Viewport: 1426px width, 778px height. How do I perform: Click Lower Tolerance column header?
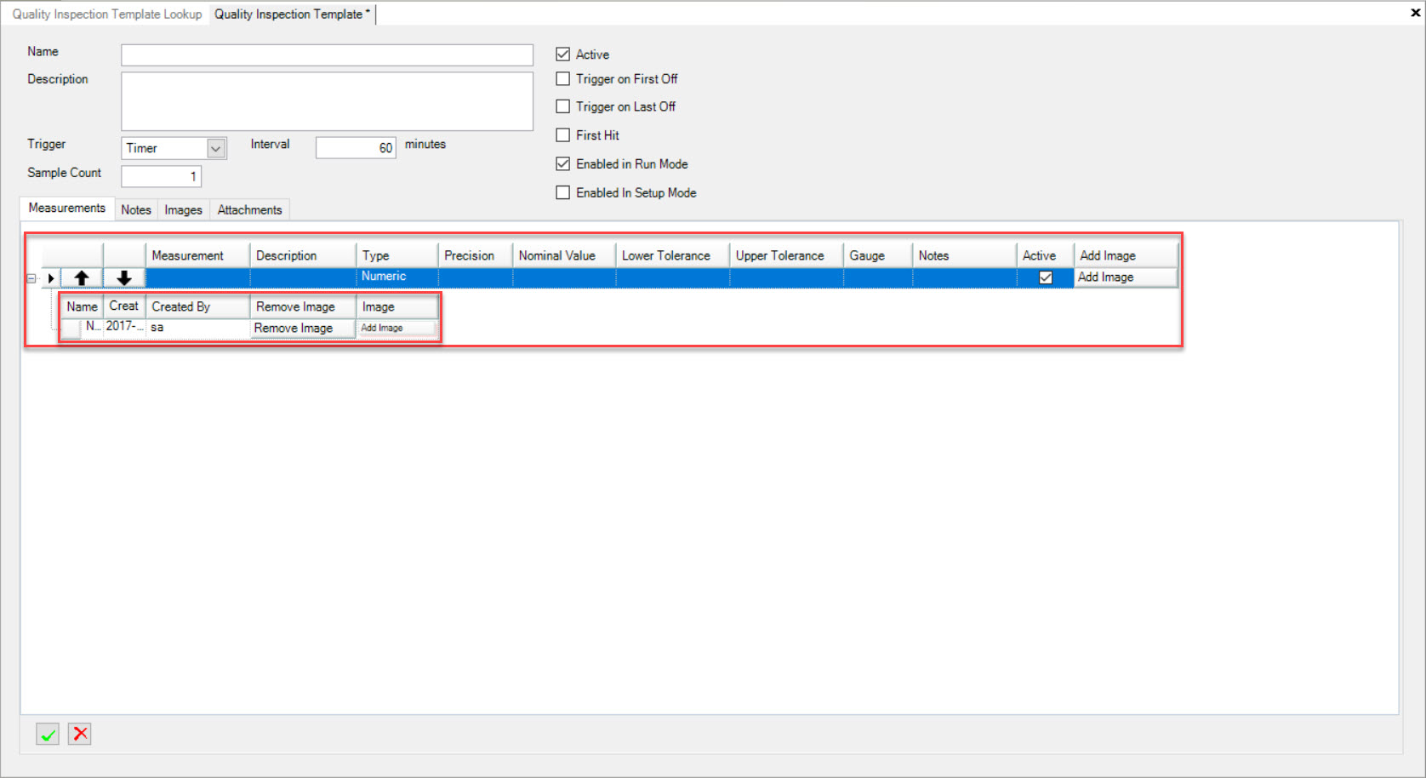[x=672, y=255]
